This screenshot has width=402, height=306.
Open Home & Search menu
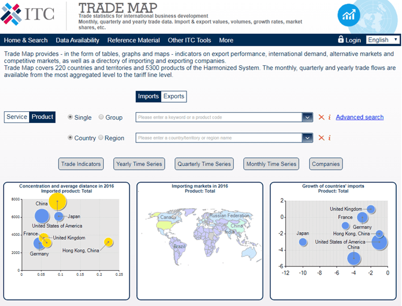pyautogui.click(x=26, y=40)
